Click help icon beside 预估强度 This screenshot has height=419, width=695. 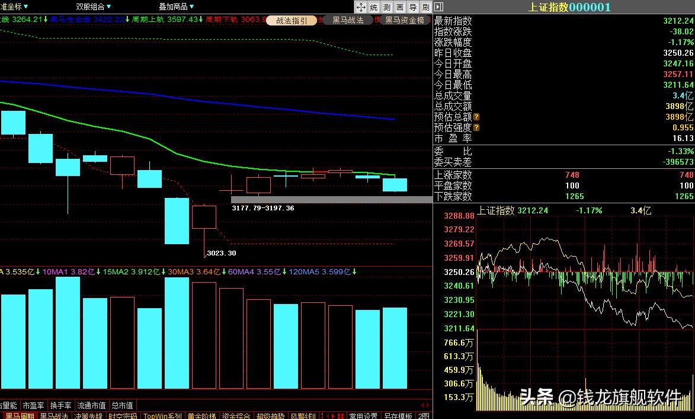coord(476,128)
